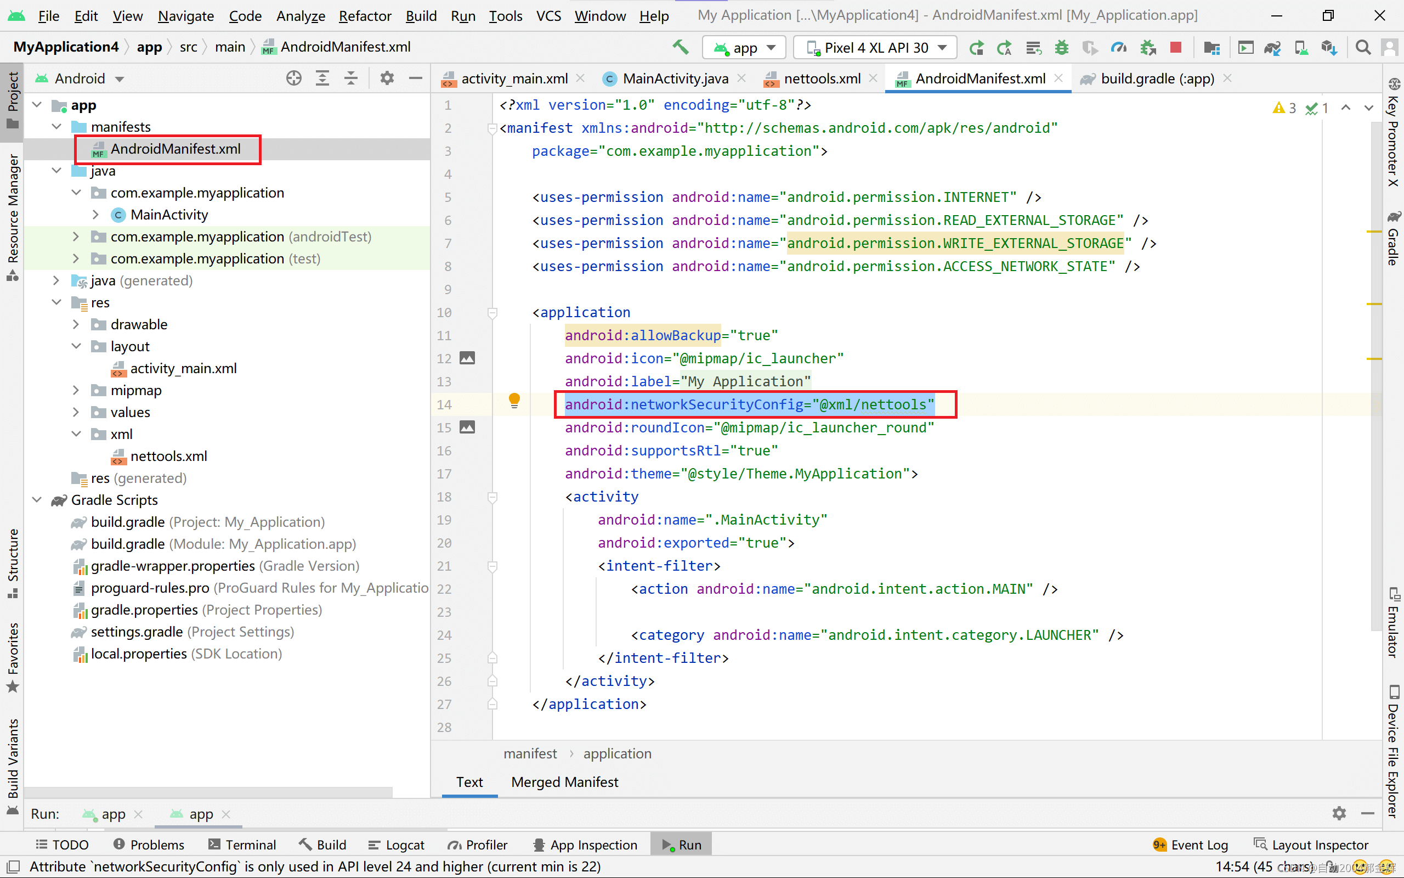1404x878 pixels.
Task: Expand the res folder in project tree
Action: [56, 301]
